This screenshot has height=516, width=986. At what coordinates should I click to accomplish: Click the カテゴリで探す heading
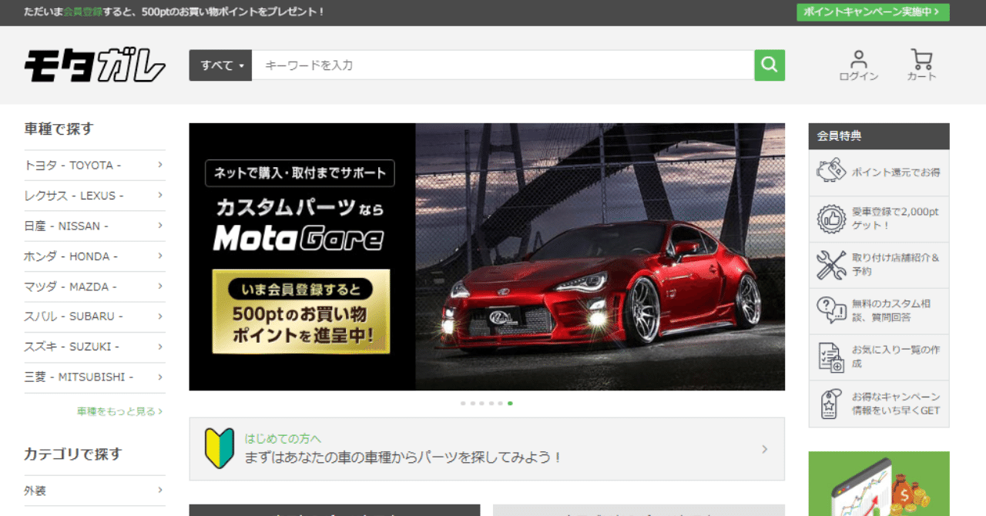pyautogui.click(x=73, y=454)
